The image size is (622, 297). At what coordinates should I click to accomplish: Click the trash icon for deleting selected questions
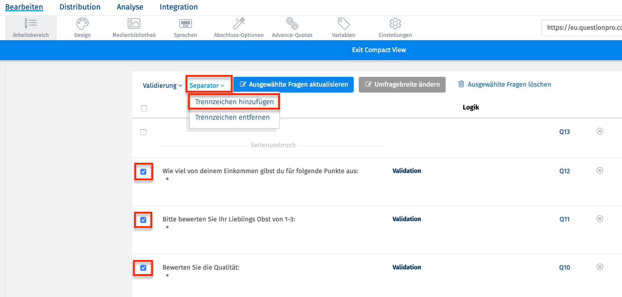[x=461, y=84]
